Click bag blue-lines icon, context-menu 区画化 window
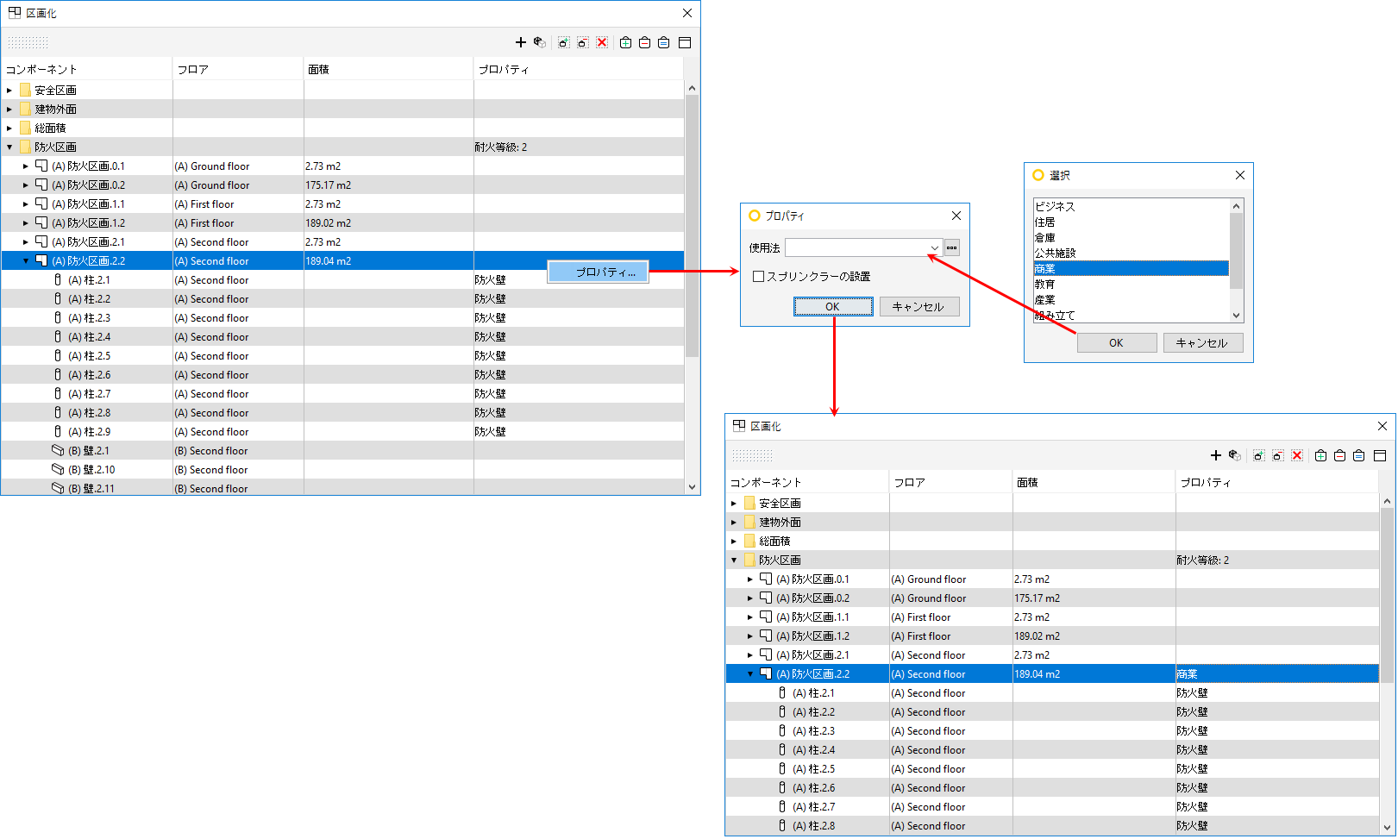The image size is (1398, 839). tap(664, 42)
